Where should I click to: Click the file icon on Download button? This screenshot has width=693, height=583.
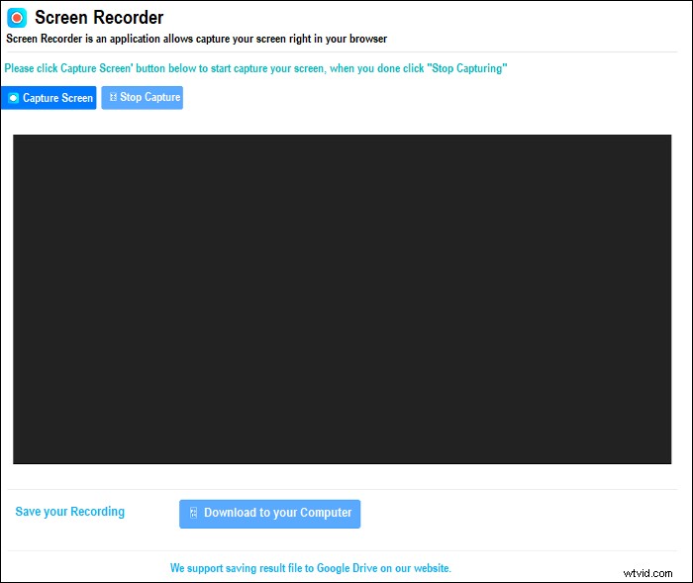pos(193,514)
